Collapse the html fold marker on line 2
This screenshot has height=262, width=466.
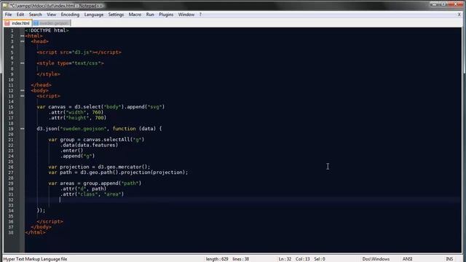pyautogui.click(x=23, y=36)
